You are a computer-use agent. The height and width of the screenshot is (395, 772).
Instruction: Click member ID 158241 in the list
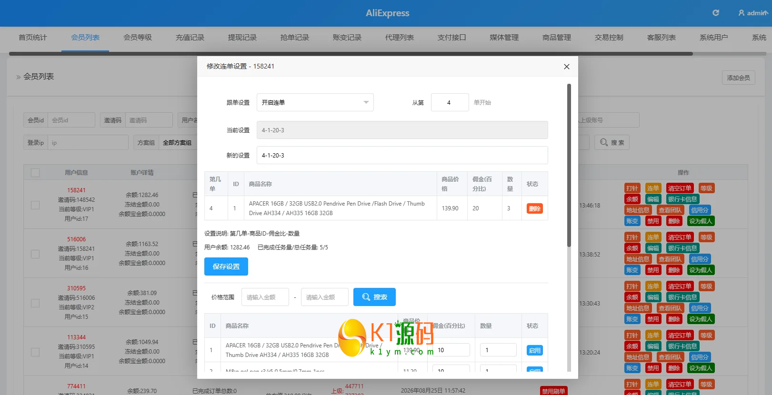(x=76, y=190)
